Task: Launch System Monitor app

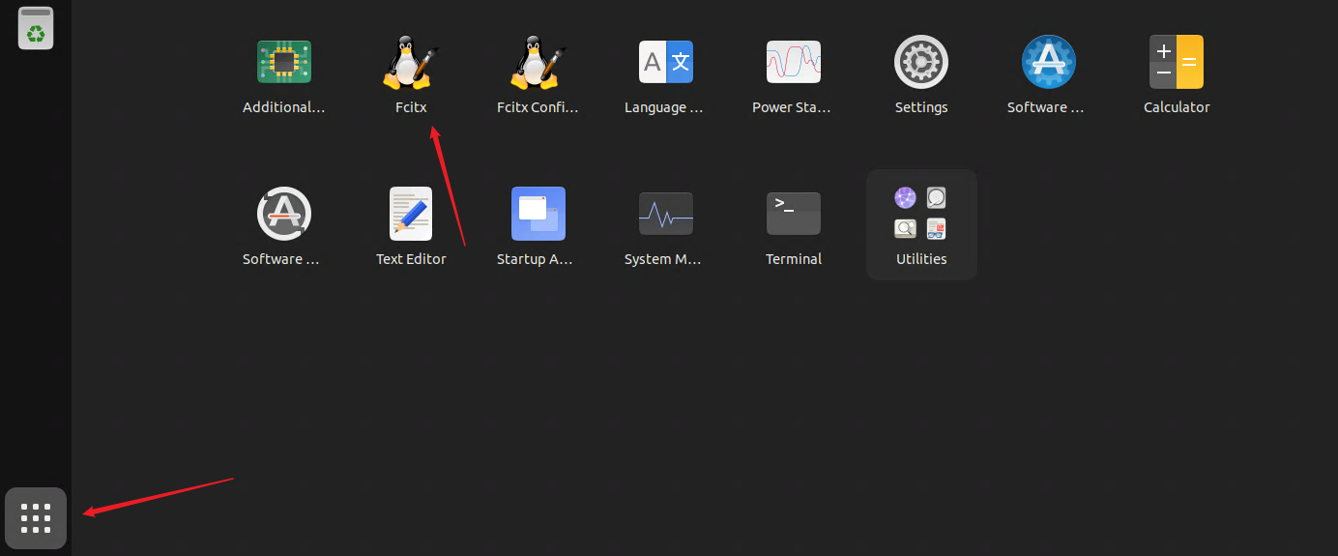Action: pos(666,214)
